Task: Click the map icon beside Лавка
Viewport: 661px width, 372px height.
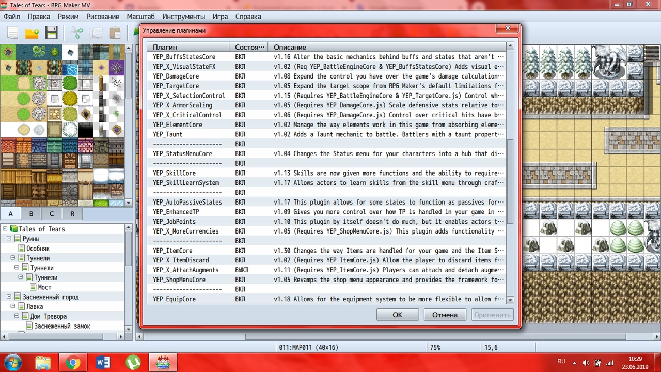Action: (22, 306)
